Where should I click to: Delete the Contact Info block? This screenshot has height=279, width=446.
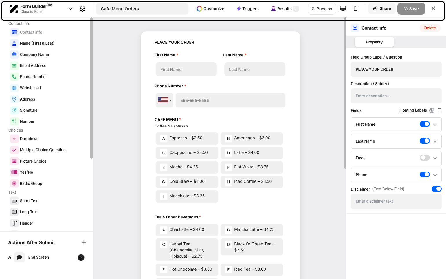[x=430, y=28]
